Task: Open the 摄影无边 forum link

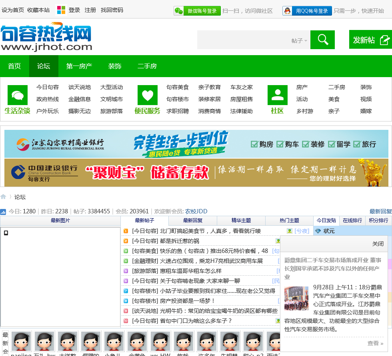Action: pos(80,111)
